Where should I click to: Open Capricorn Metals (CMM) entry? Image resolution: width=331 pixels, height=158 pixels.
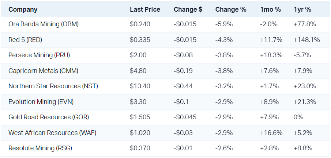point(43,71)
